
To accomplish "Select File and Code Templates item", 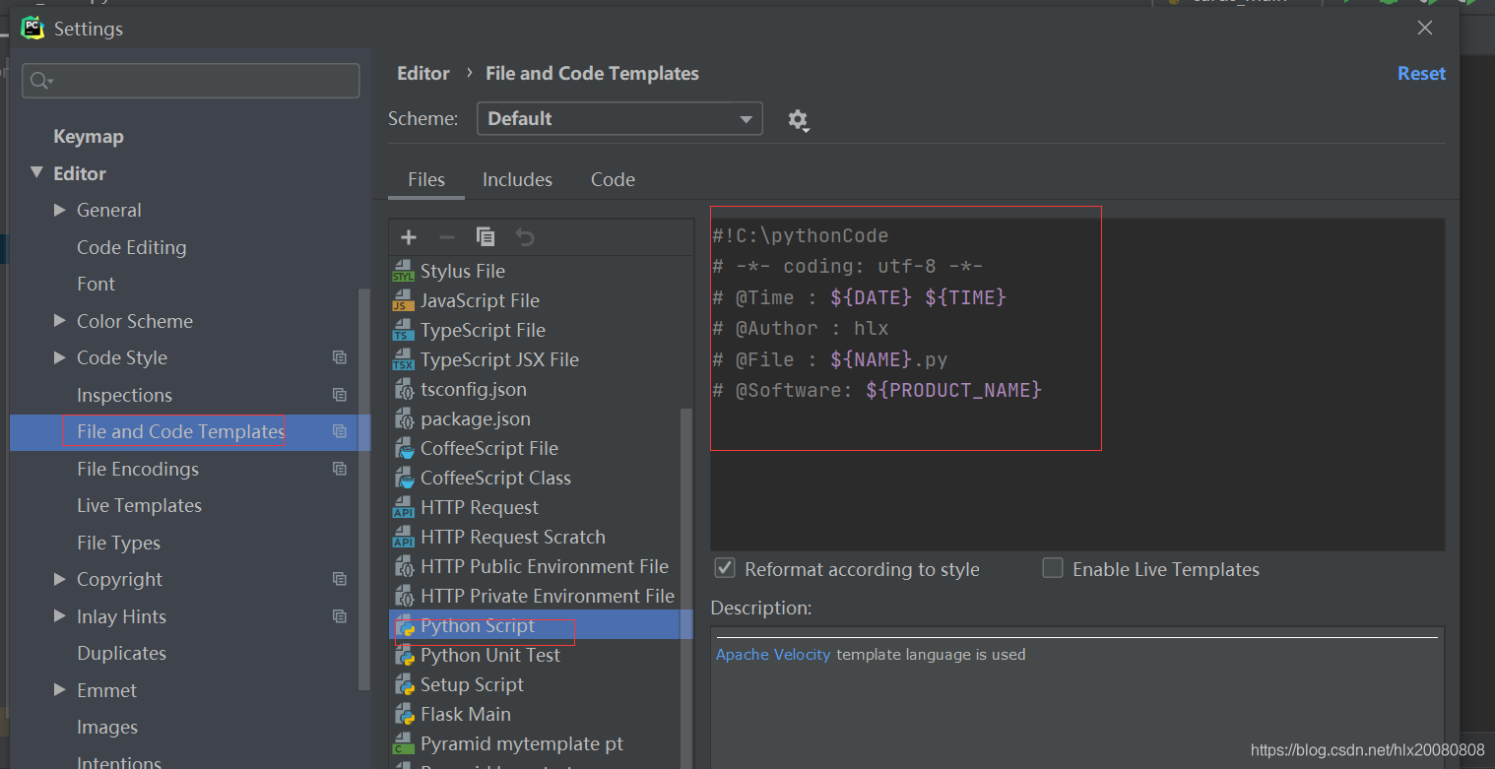I will coord(181,431).
